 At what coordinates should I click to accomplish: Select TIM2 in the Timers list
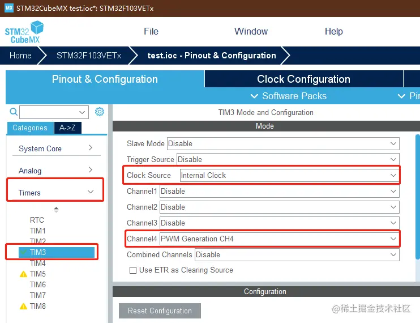pos(38,241)
